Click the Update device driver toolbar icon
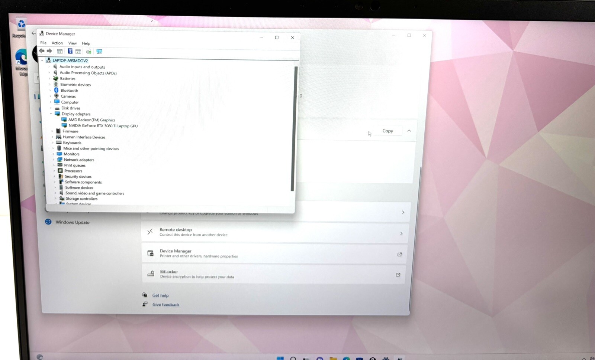Viewport: 595px width, 360px height. coord(89,52)
